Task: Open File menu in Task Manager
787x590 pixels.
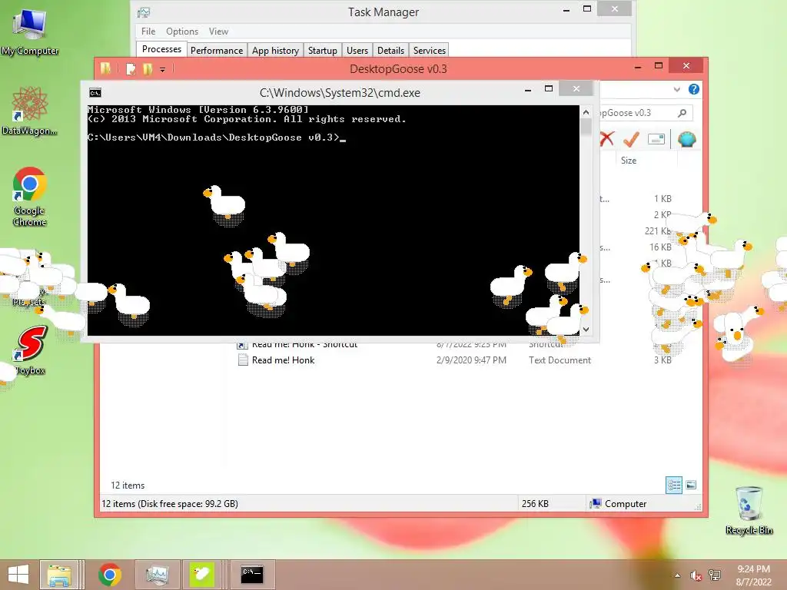Action: coord(148,31)
